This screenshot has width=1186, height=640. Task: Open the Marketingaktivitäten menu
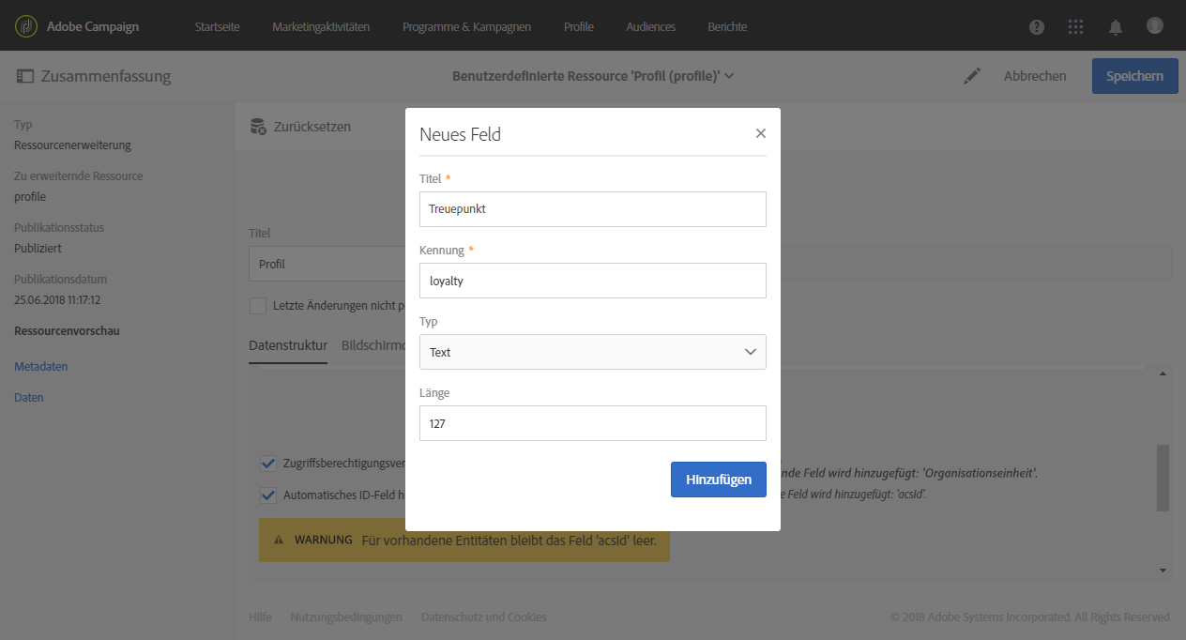[x=321, y=26]
